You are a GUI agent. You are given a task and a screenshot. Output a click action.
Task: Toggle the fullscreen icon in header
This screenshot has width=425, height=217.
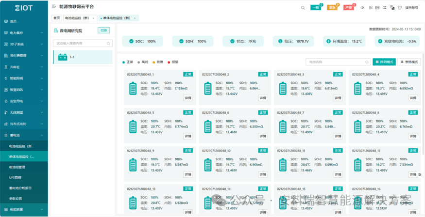(385, 8)
